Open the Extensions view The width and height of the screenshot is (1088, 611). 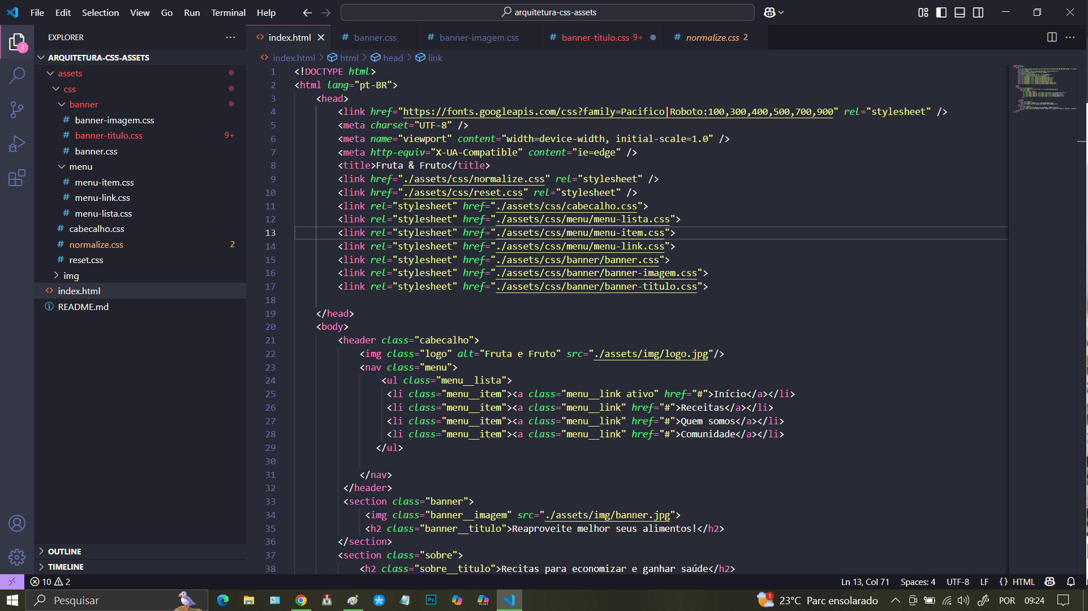coord(17,178)
